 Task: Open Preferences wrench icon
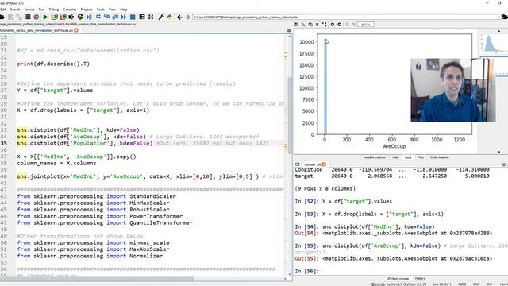point(160,17)
